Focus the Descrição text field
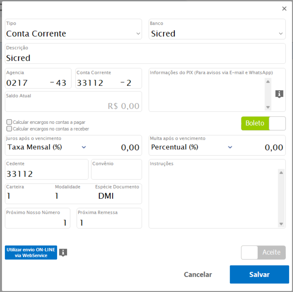The width and height of the screenshot is (293, 292). click(145, 58)
